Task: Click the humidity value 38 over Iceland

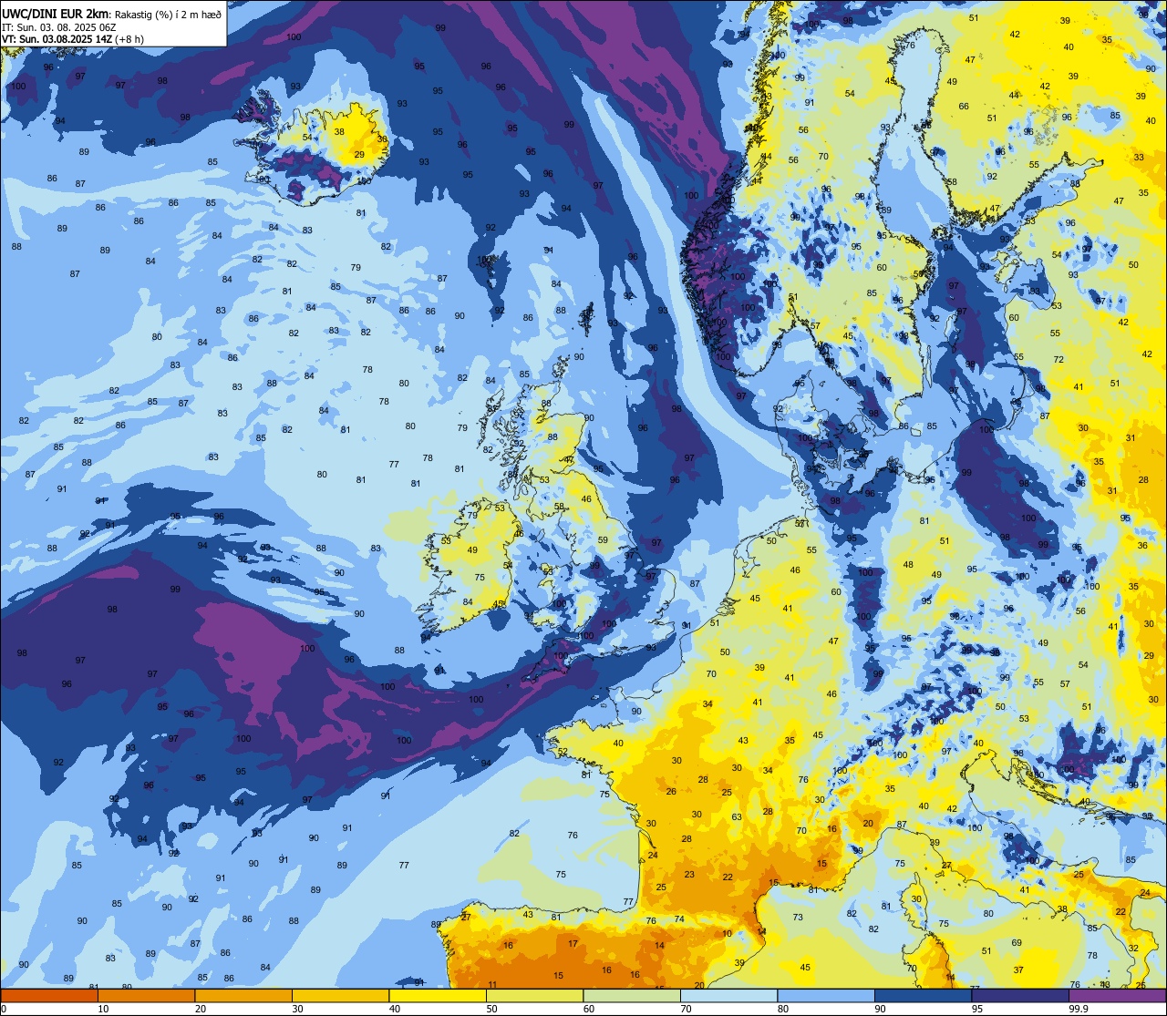Action: [x=339, y=131]
